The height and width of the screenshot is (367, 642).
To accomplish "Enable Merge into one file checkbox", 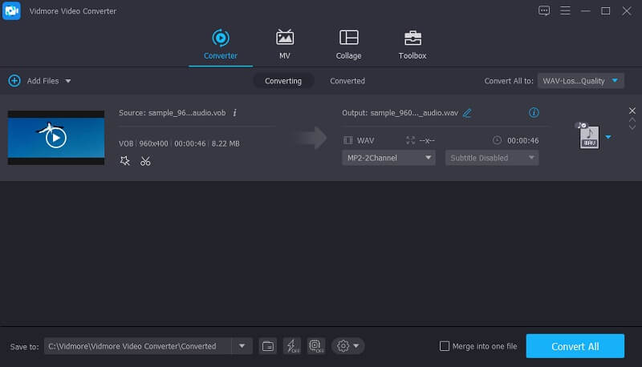I will 445,346.
